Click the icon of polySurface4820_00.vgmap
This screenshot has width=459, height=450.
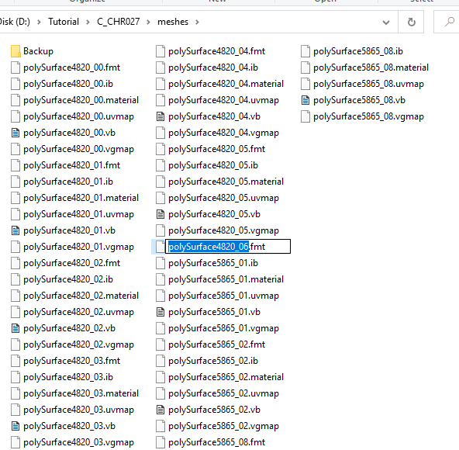tap(16, 149)
